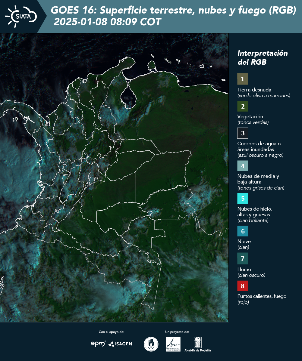Click the timestamp "2025-01-08 08:09 COT"
302x361 pixels.
(107, 22)
